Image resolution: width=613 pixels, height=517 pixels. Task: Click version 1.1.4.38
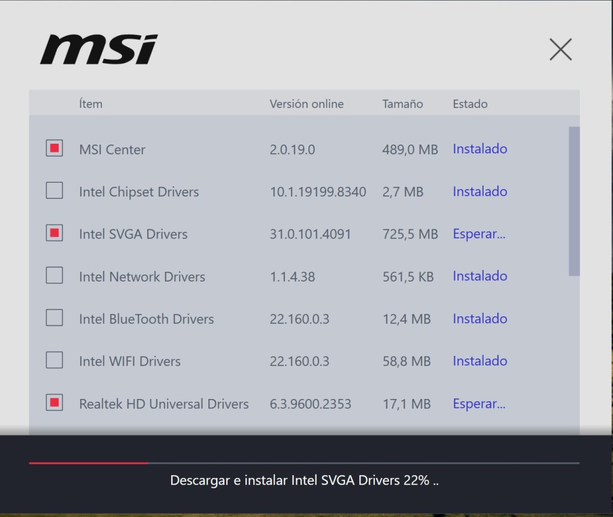(292, 277)
